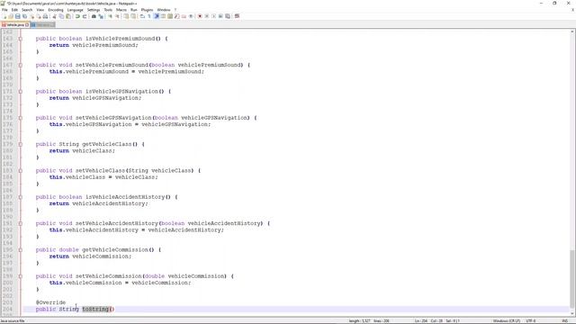Collapse the setVehicleAccidentHistory method fold marker
This screenshot has height=324, width=576.
click(x=20, y=223)
